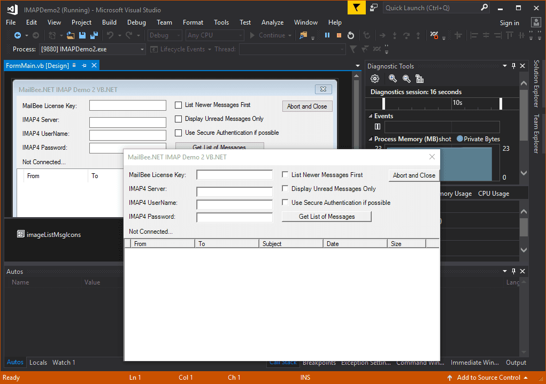Click the Stop Debugging square icon
Viewport: 546px width, 384px height.
(339, 35)
